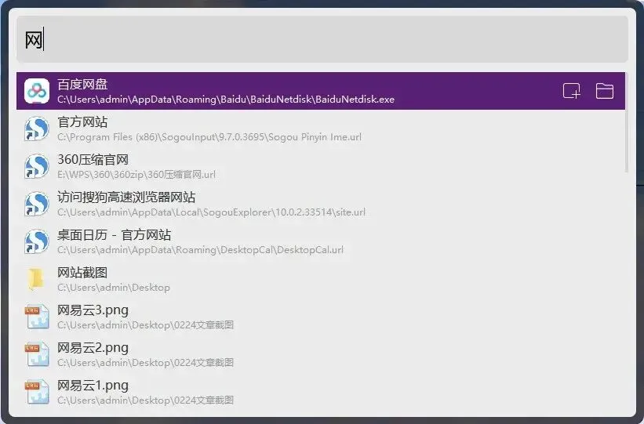Click the icon beside 访问搜狗高速浏览器网站
Screen dimensions: 644x424
[37, 204]
